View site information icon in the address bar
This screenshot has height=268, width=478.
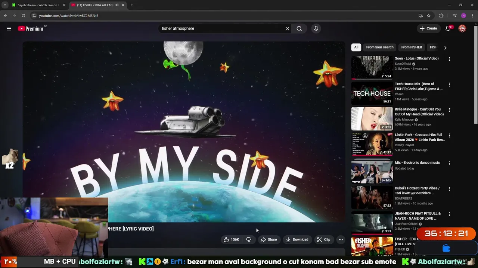(34, 16)
